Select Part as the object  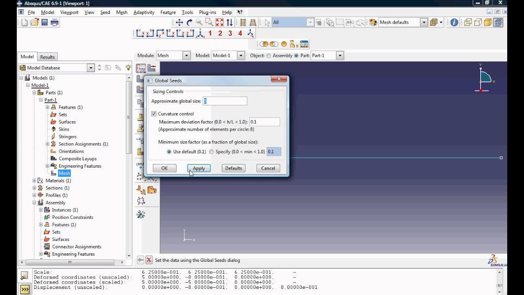296,56
